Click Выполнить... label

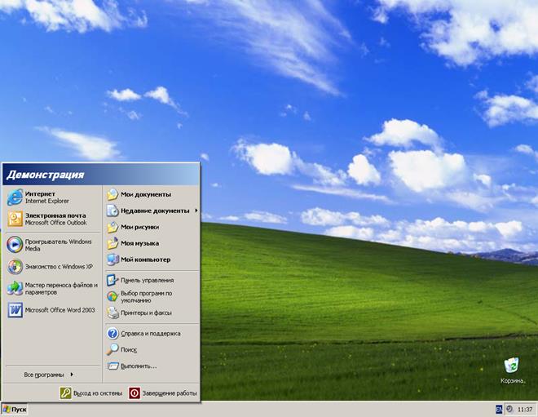(139, 366)
